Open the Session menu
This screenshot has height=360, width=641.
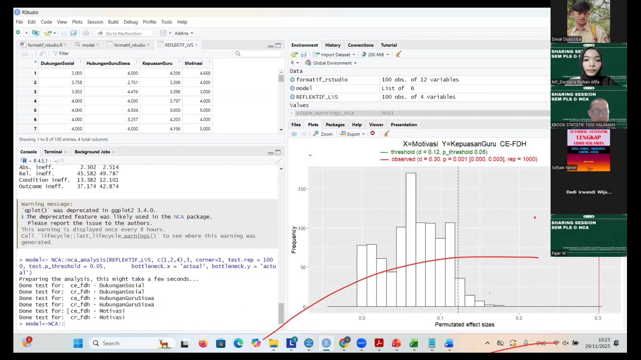[x=95, y=22]
